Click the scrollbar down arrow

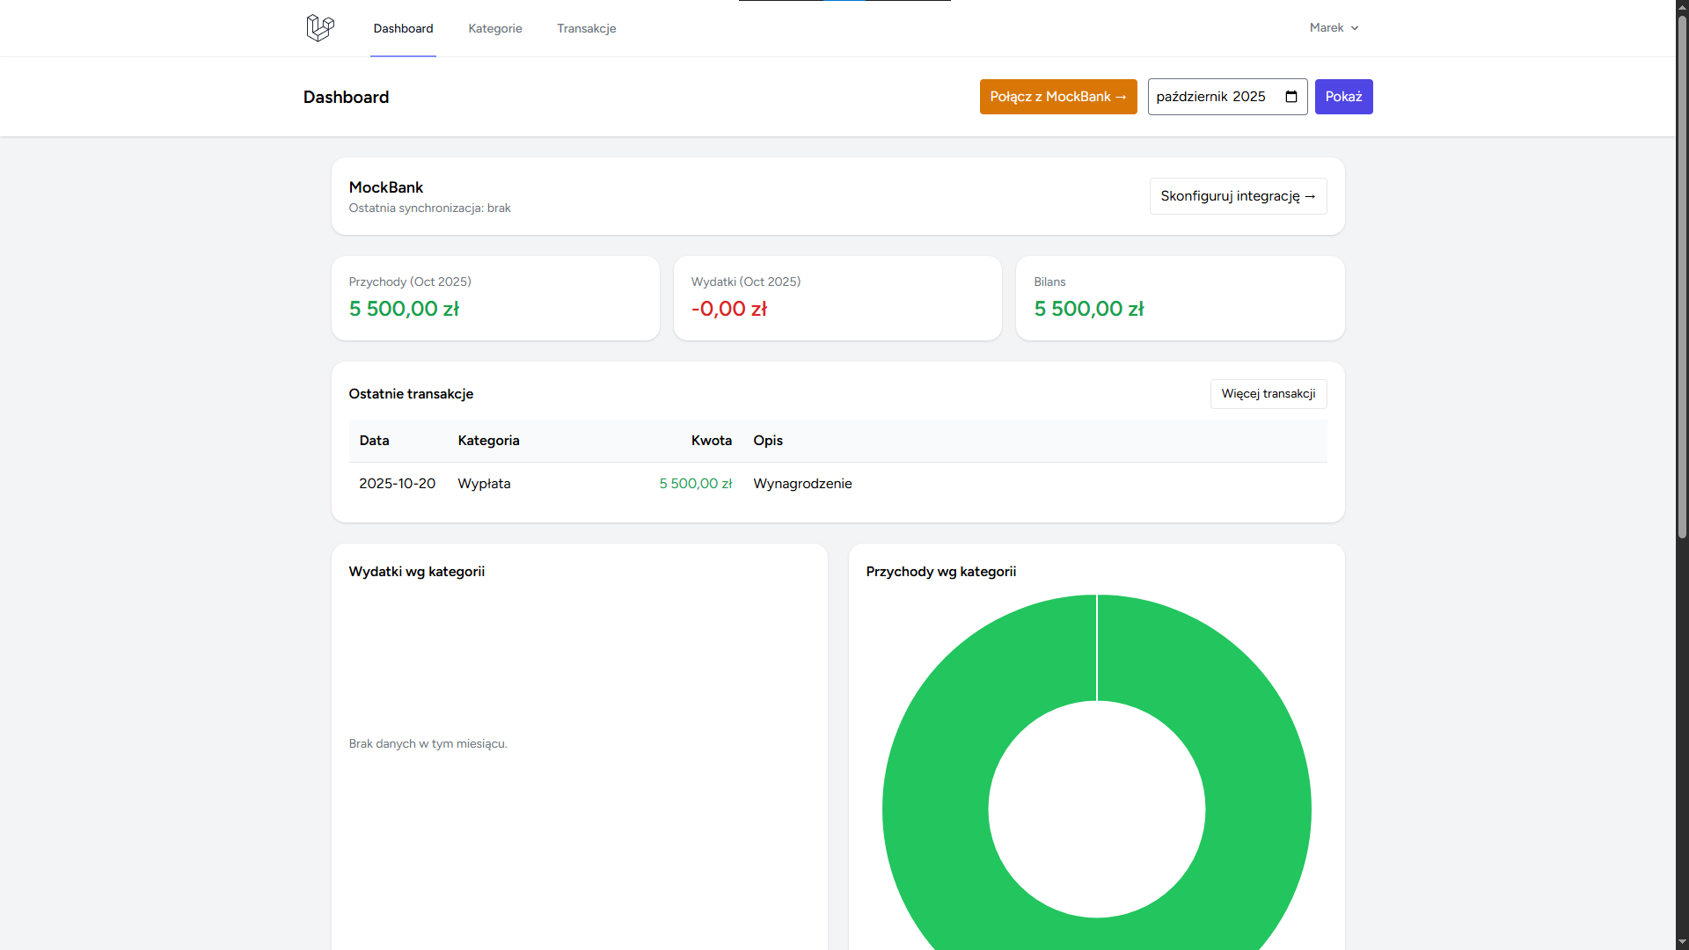coord(1682,943)
